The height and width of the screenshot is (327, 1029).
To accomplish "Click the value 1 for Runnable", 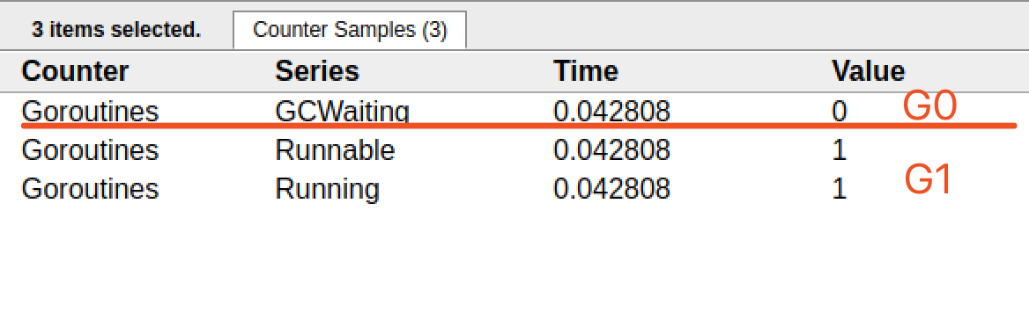I will tap(840, 150).
